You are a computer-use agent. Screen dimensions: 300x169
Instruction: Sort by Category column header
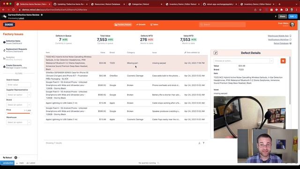[131, 53]
